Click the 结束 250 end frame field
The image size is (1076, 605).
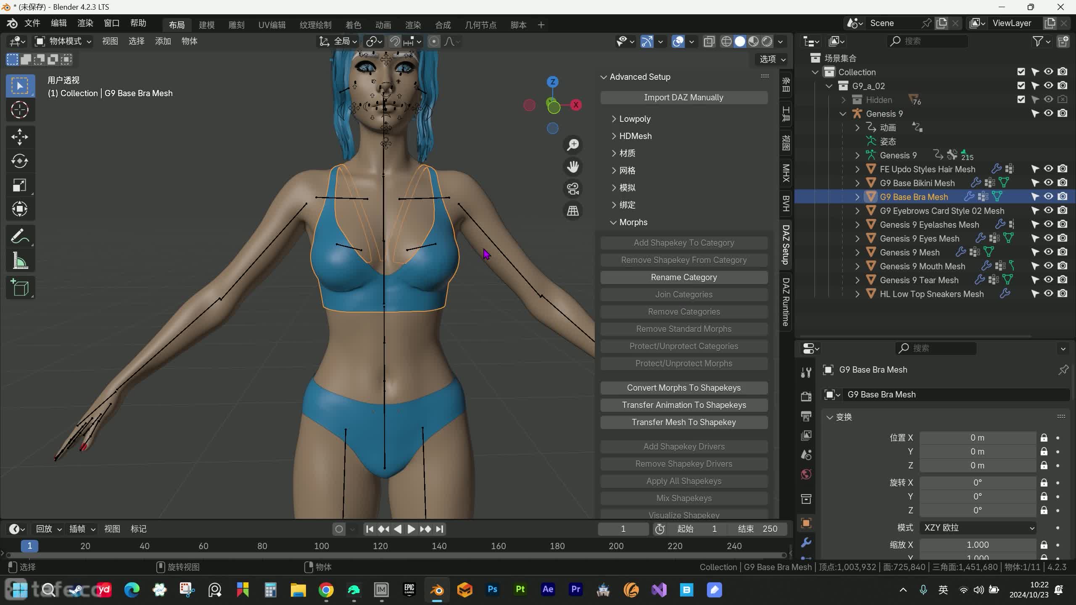click(x=758, y=529)
